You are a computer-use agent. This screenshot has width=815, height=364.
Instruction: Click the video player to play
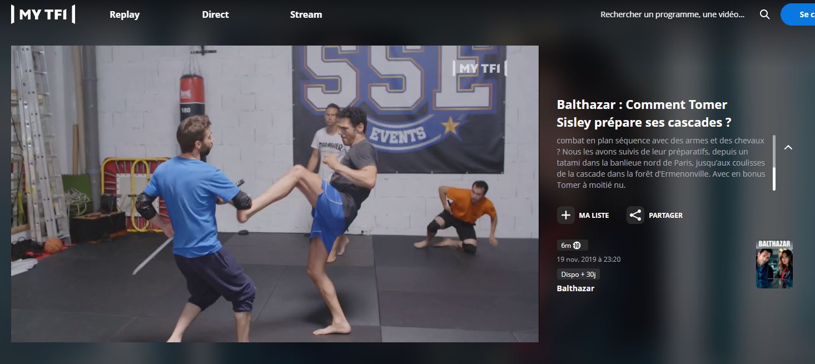275,194
